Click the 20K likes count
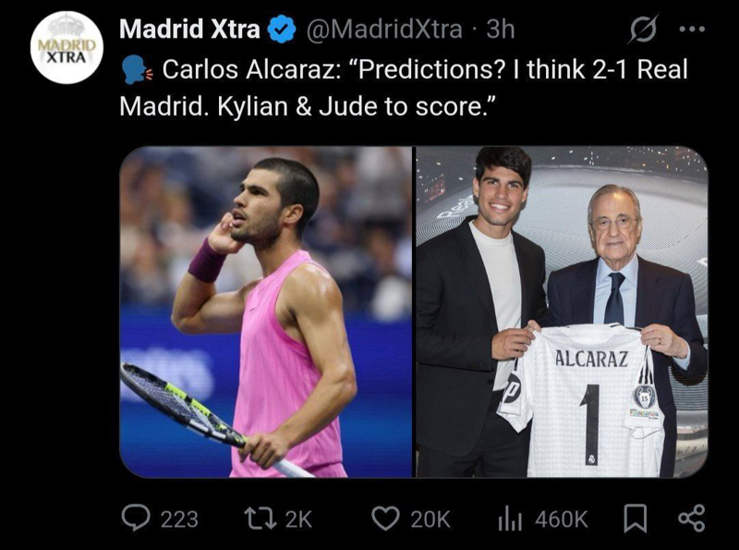The height and width of the screenshot is (550, 739). click(x=430, y=519)
